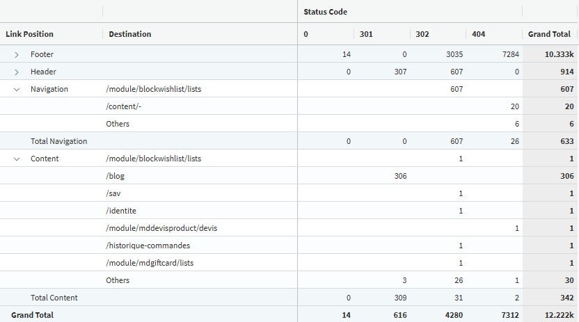Expand the Footer row
Image resolution: width=579 pixels, height=322 pixels.
[17, 54]
